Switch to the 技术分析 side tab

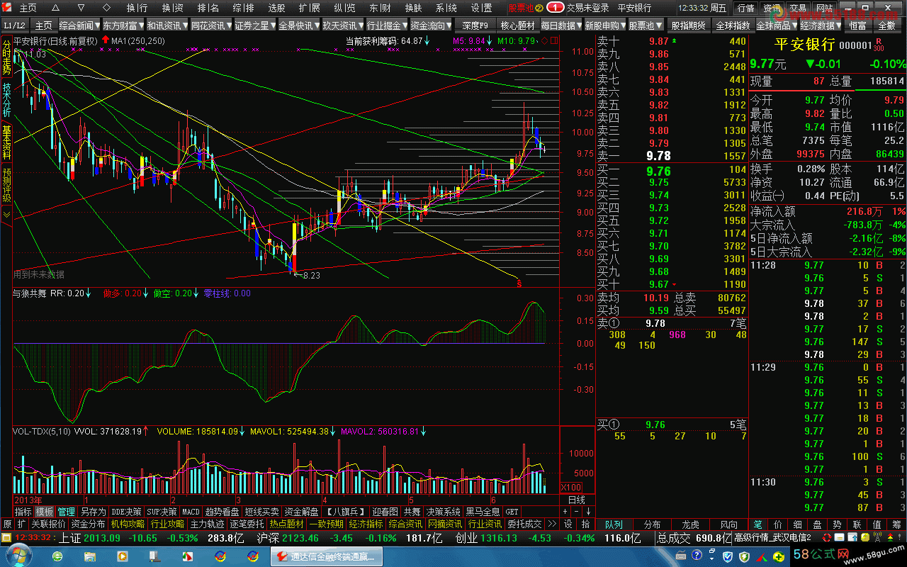coord(6,100)
